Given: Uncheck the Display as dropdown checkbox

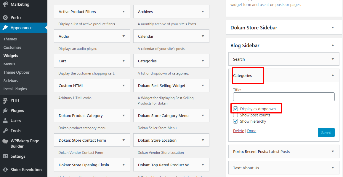Looking at the screenshot, I should pyautogui.click(x=236, y=109).
